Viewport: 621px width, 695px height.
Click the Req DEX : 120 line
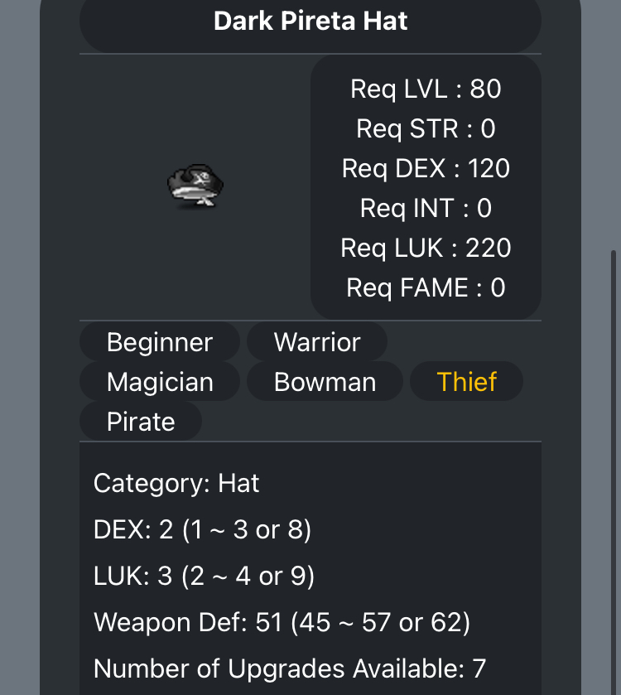[x=426, y=168]
